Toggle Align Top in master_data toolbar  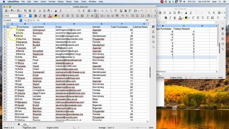[x=88, y=16]
